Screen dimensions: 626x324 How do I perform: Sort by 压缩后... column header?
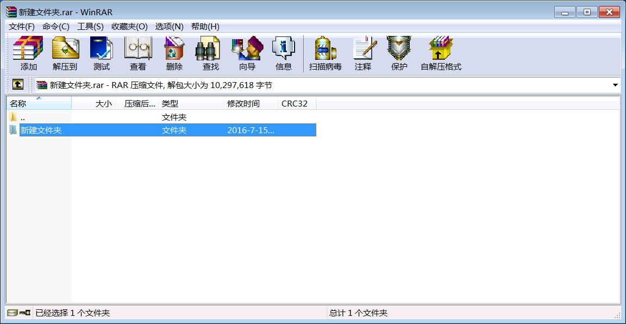point(137,103)
